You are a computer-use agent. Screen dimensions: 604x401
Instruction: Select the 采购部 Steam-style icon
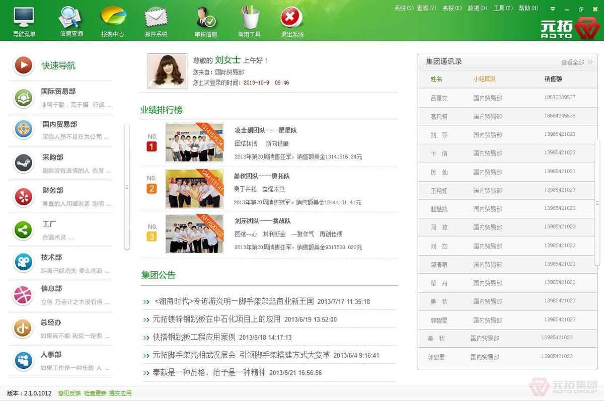pos(23,163)
